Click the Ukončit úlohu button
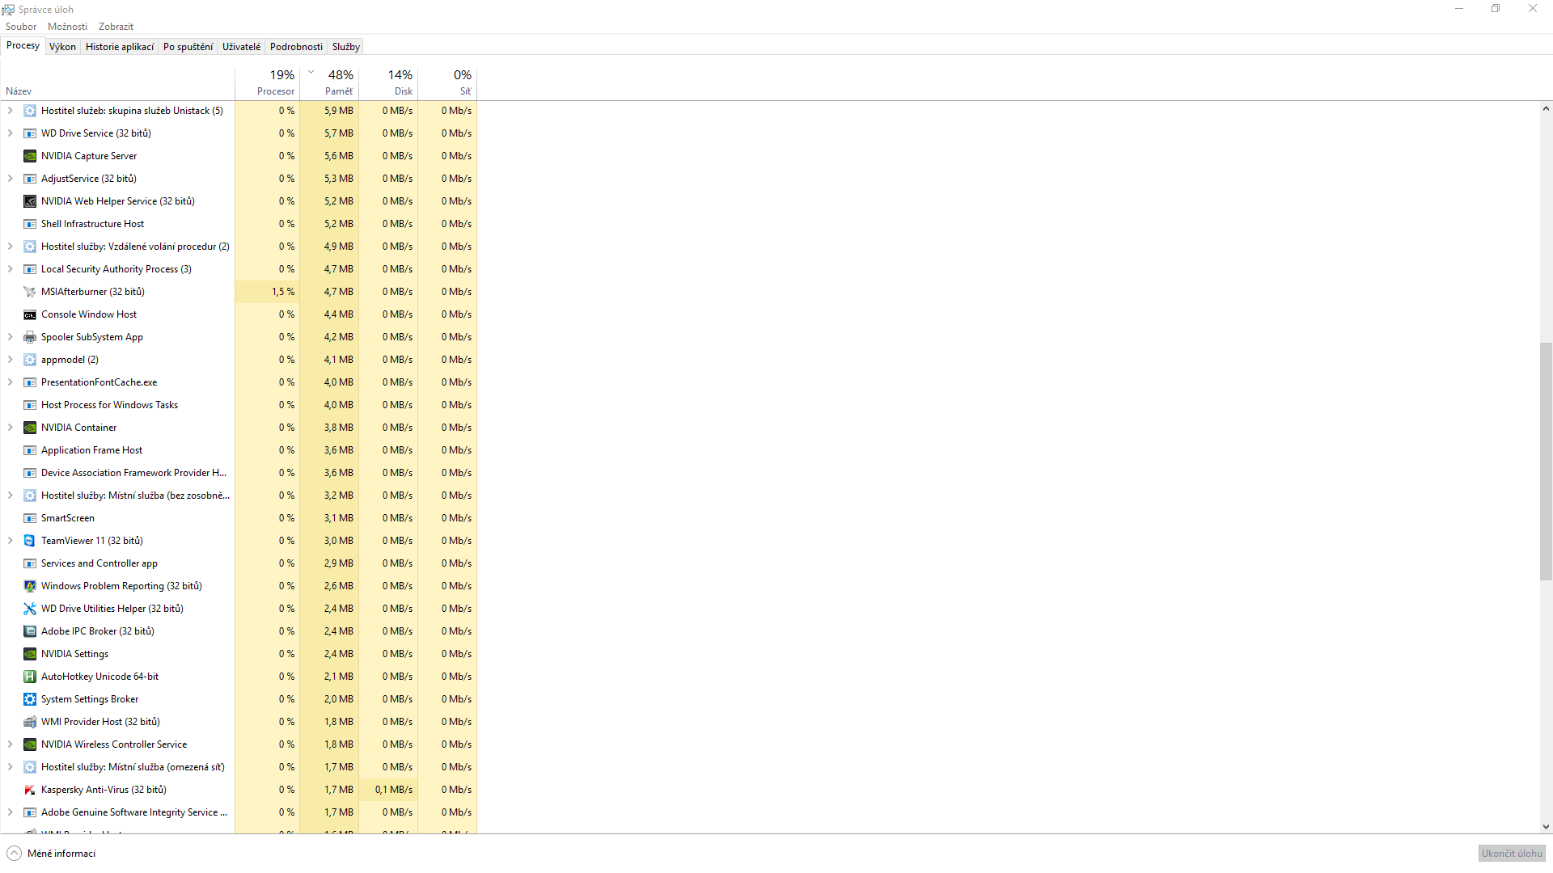This screenshot has height=873, width=1553. (x=1512, y=854)
